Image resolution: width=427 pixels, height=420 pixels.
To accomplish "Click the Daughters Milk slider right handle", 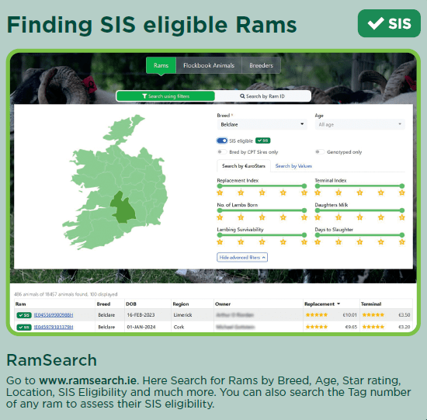I will click(402, 210).
